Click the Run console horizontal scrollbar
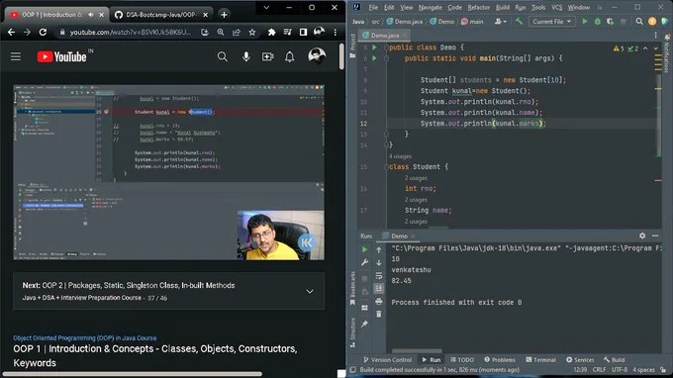Image resolution: width=673 pixels, height=378 pixels. pos(417,350)
